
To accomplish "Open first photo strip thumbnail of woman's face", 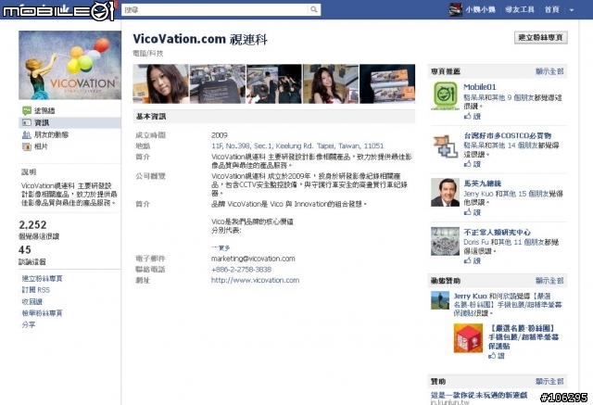I will click(160, 84).
